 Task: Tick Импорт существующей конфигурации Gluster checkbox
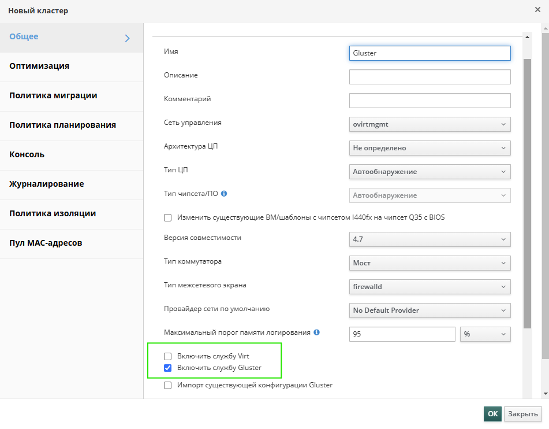[168, 385]
